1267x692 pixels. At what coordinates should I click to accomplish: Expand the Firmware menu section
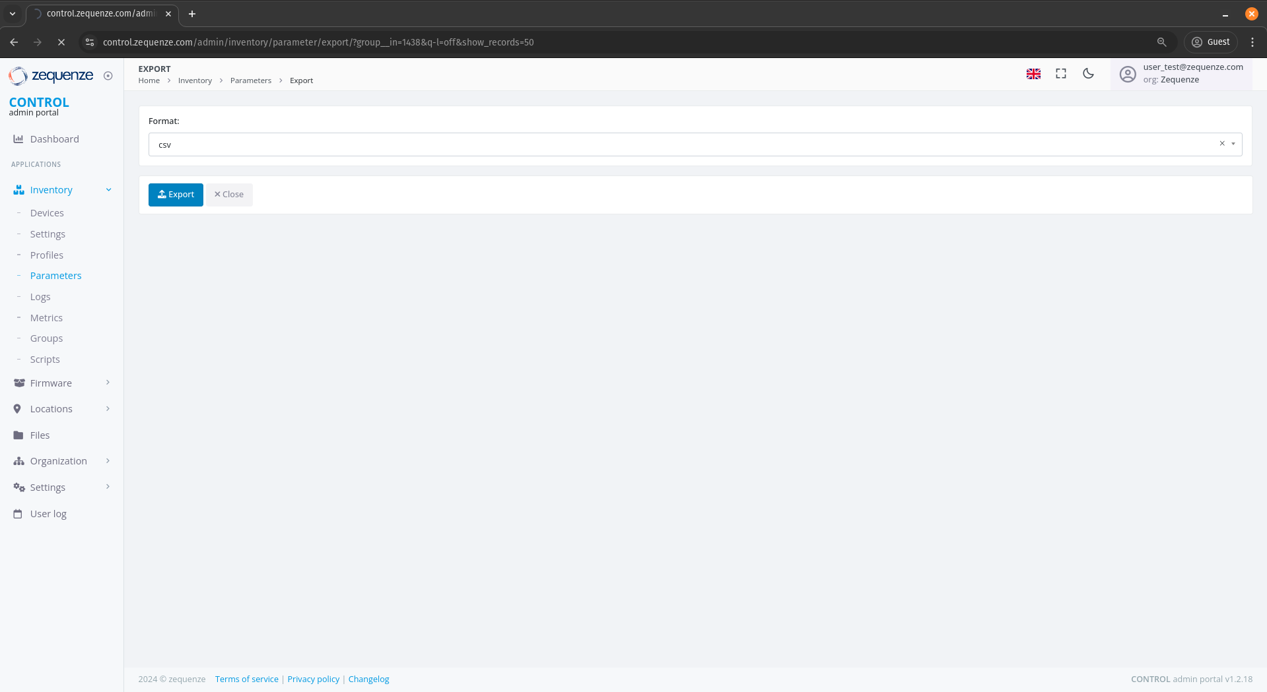tap(108, 383)
